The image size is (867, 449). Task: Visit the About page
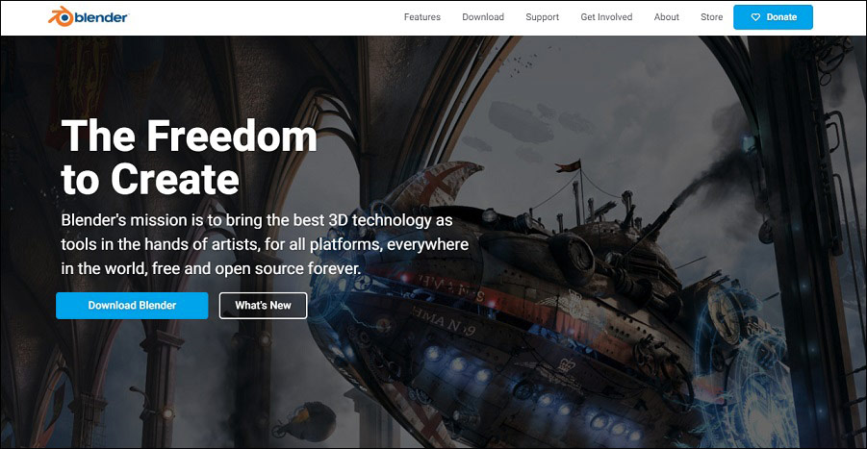pos(666,17)
